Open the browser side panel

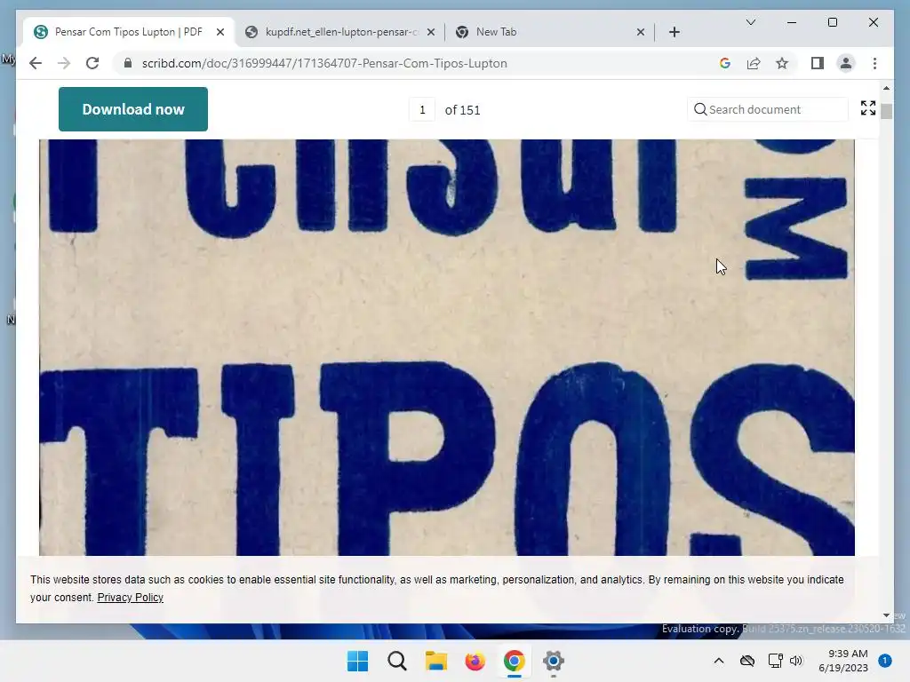[x=818, y=63]
